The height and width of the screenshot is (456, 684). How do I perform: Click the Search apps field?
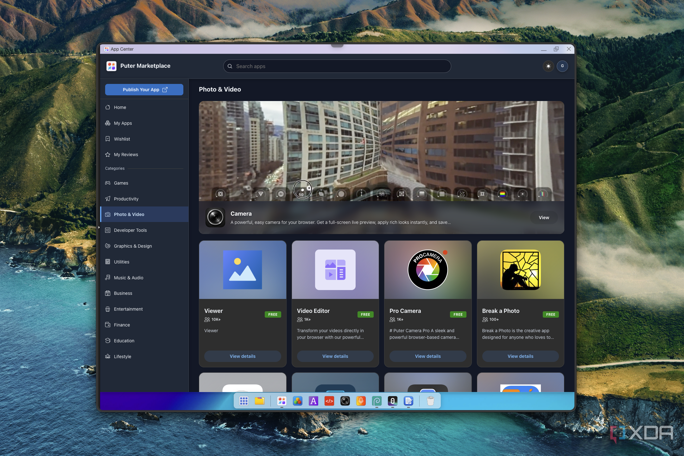point(337,66)
